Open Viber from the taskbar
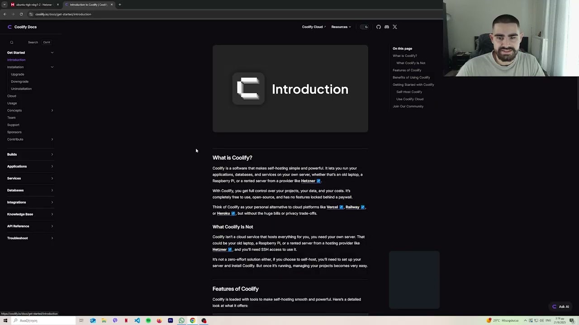The image size is (579, 325). click(x=115, y=320)
